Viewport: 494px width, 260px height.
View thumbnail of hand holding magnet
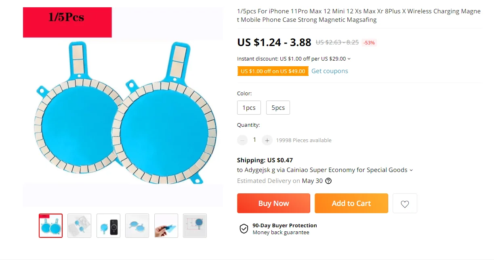pyautogui.click(x=166, y=226)
